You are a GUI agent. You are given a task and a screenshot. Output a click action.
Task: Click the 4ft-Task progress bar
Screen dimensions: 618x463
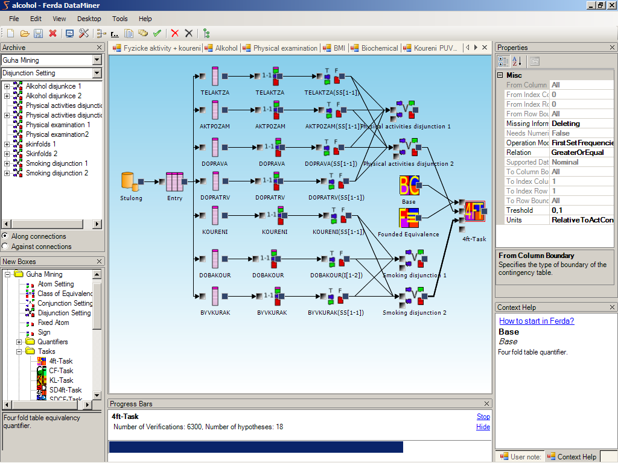255,447
